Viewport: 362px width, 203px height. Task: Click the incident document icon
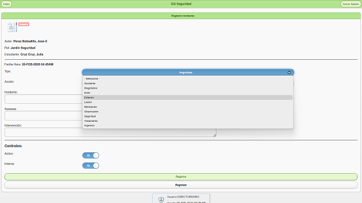pyautogui.click(x=12, y=27)
